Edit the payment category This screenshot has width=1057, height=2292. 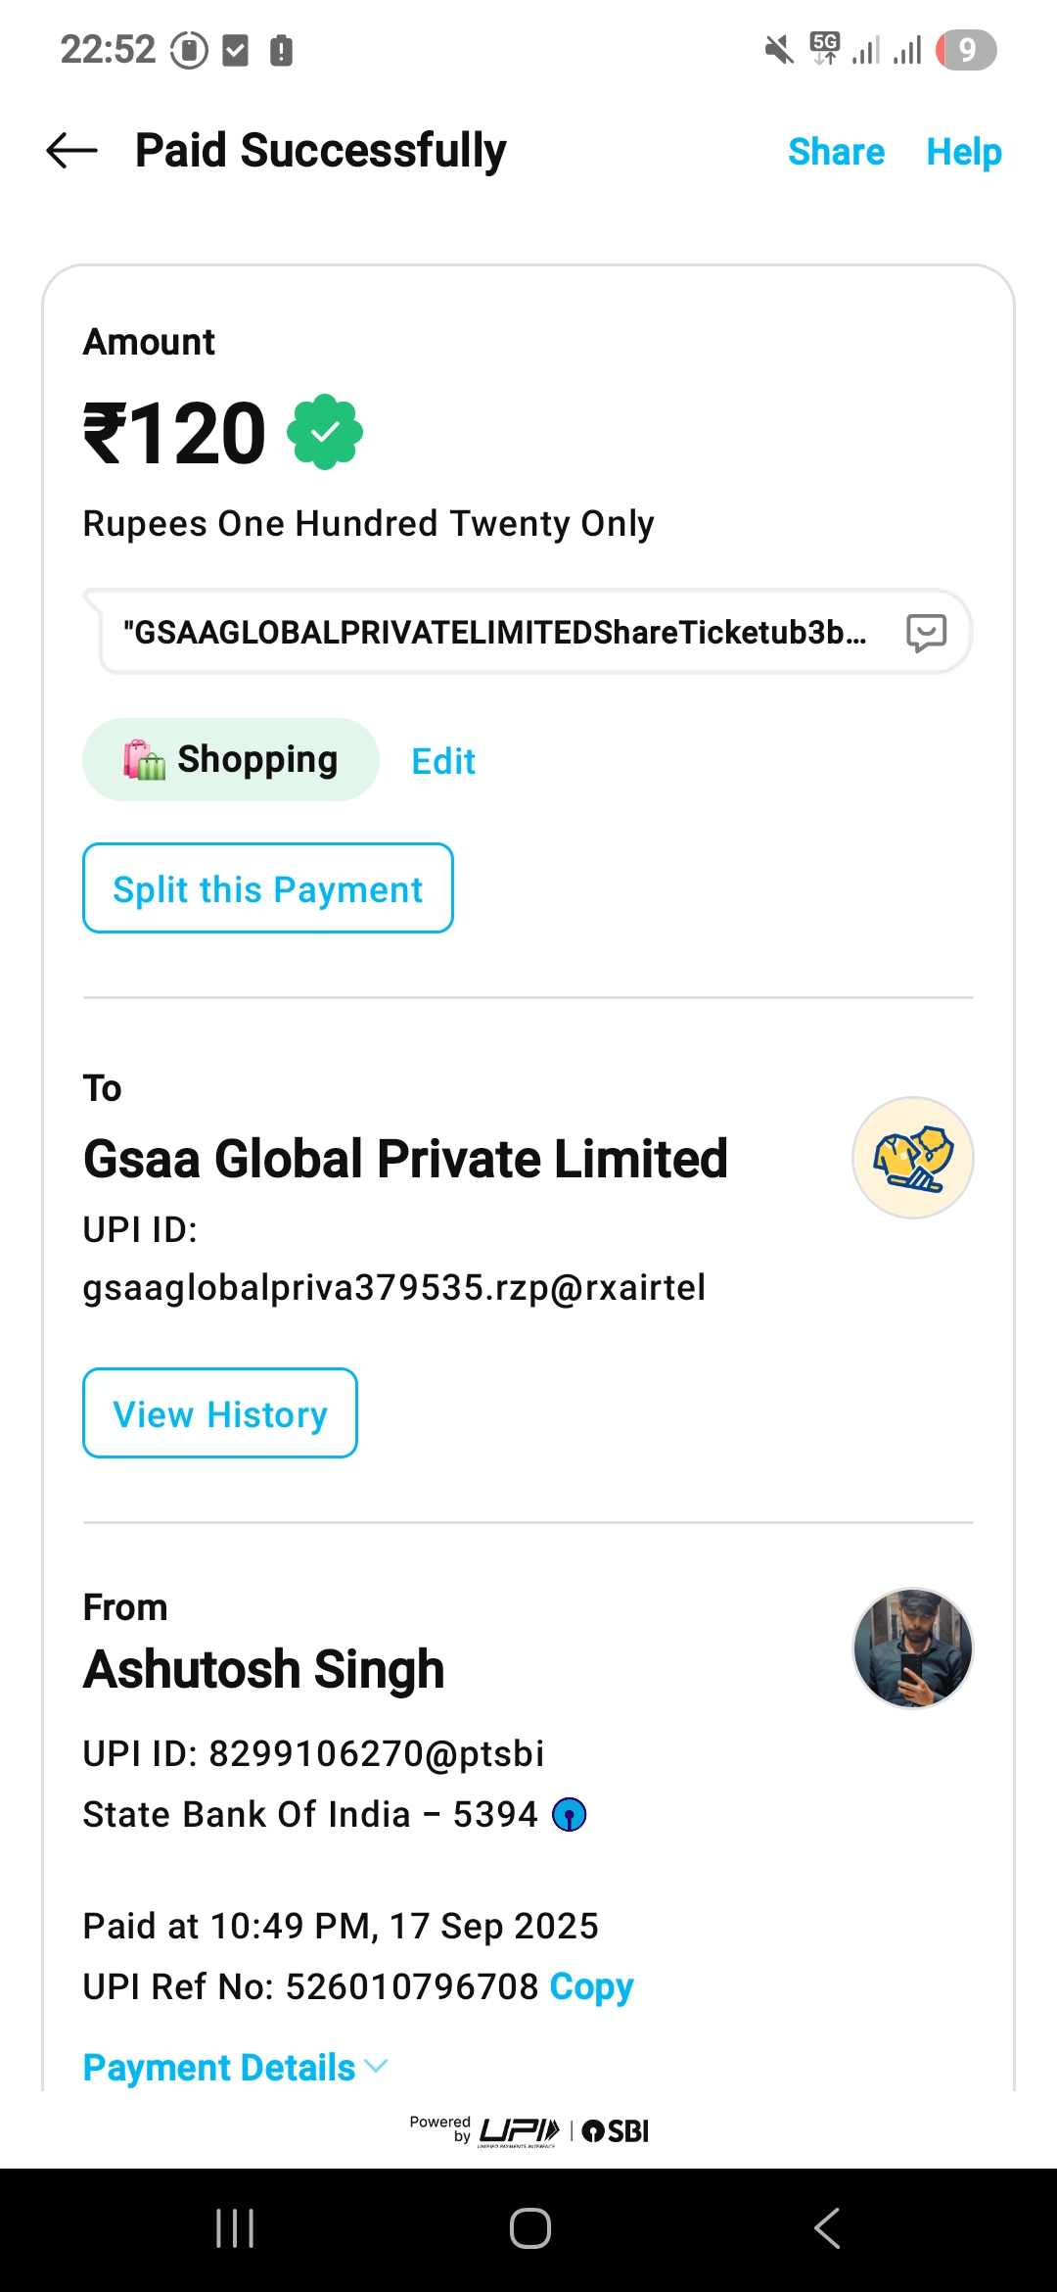(443, 761)
